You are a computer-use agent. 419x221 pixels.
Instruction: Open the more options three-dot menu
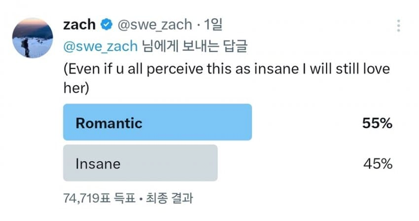pyautogui.click(x=399, y=26)
